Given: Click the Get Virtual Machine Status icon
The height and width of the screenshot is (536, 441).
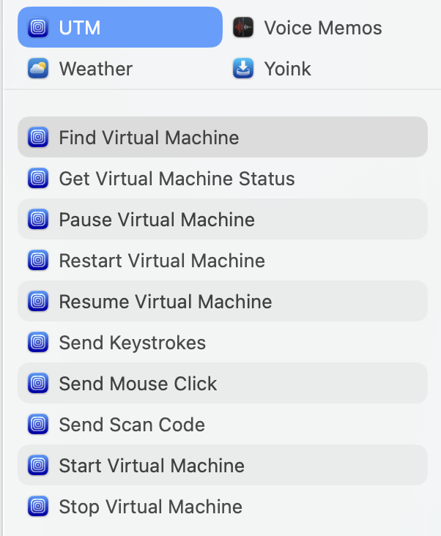Looking at the screenshot, I should (x=38, y=179).
